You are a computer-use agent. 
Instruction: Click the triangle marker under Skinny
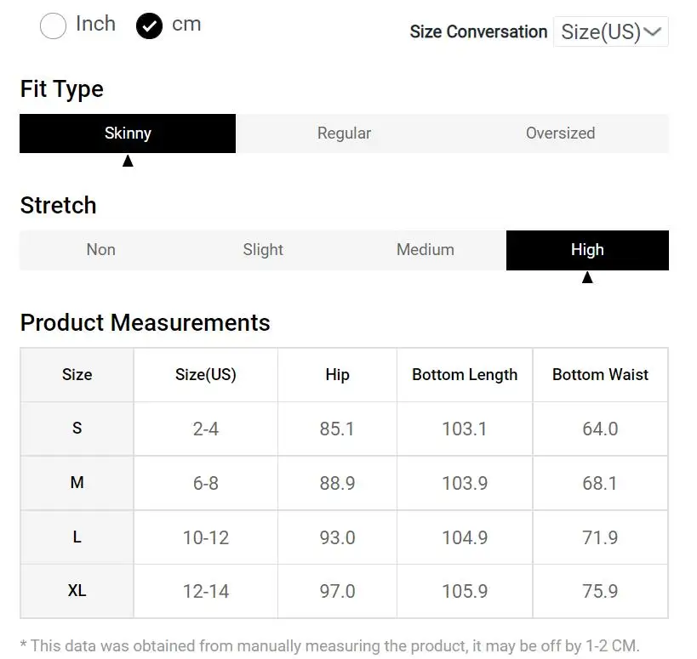[128, 161]
